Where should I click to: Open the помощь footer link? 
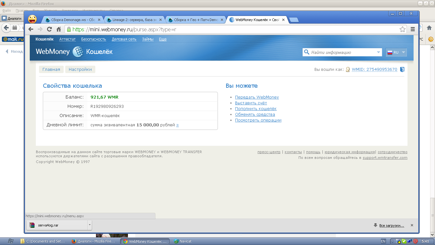pyautogui.click(x=313, y=152)
